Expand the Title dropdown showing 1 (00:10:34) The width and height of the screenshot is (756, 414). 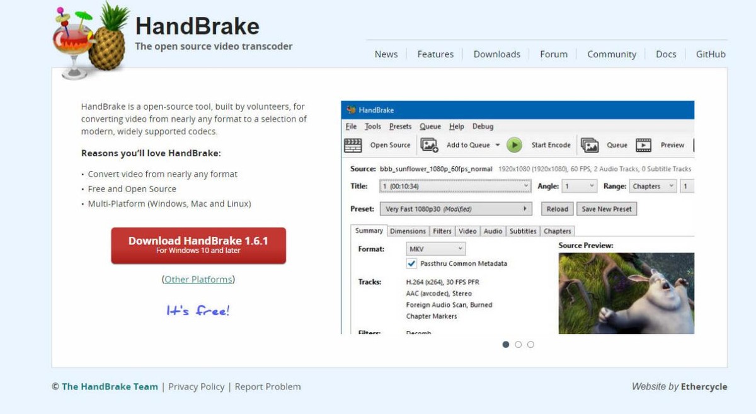pyautogui.click(x=455, y=187)
